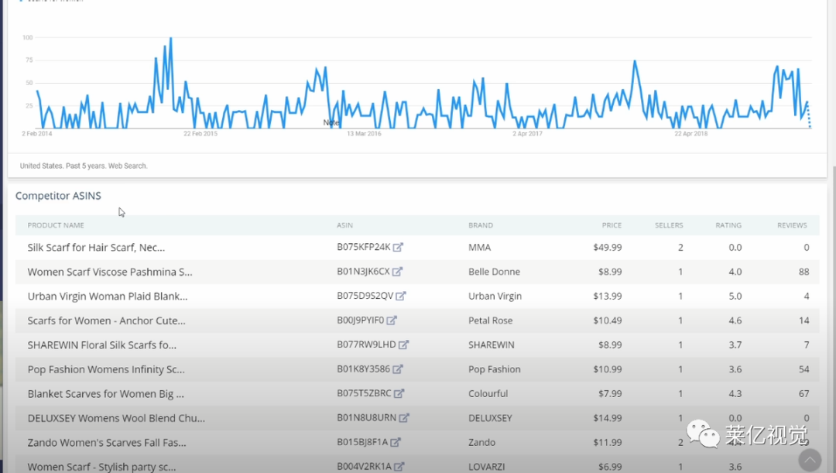Viewport: 836px width, 473px height.
Task: Open external link for ASIN B075T5ZBRC
Action: click(399, 393)
